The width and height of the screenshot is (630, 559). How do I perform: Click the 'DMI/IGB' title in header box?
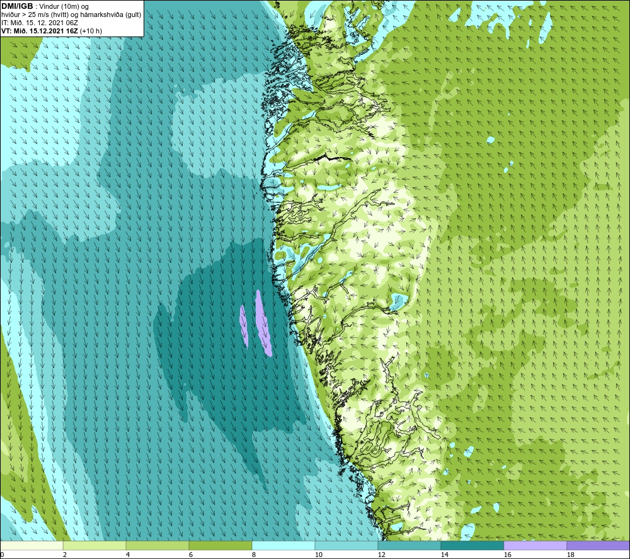click(17, 6)
